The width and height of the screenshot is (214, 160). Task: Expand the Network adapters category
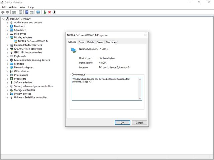(7, 68)
